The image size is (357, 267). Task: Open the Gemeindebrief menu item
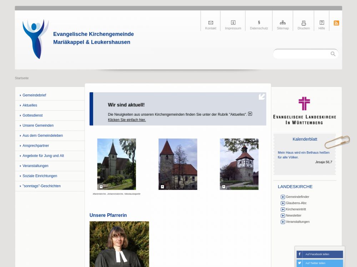pos(34,95)
